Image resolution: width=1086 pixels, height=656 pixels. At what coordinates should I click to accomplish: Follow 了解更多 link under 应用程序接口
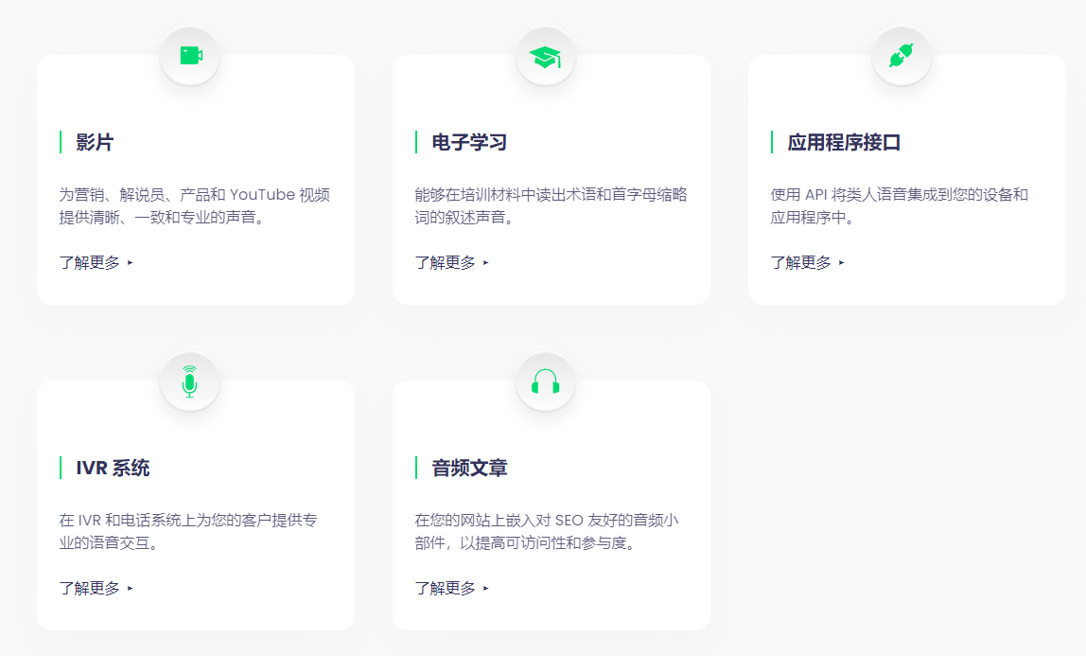pyautogui.click(x=801, y=263)
